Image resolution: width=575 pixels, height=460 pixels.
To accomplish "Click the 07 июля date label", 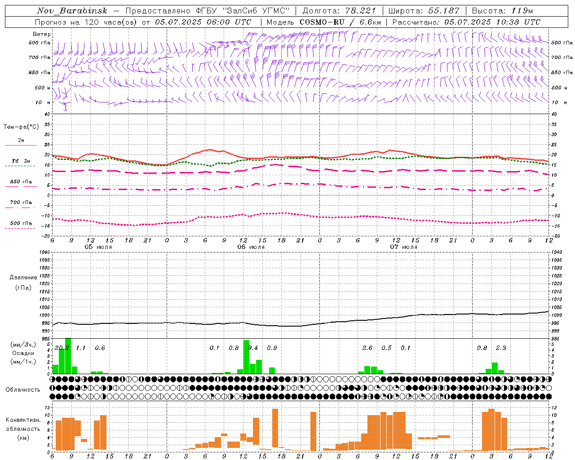I will click(404, 247).
